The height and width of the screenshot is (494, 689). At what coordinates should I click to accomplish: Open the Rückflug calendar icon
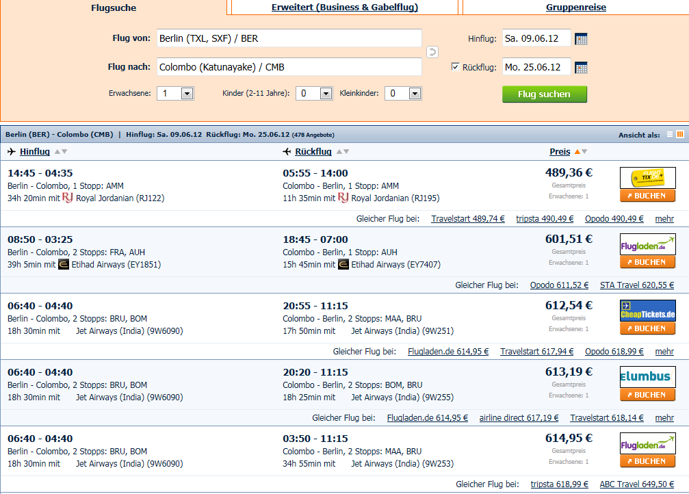click(x=581, y=68)
